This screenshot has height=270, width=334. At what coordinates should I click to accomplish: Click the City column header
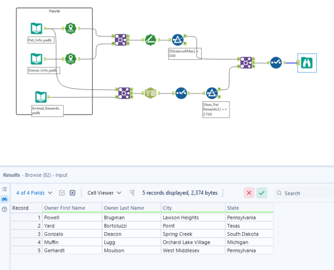193,208
